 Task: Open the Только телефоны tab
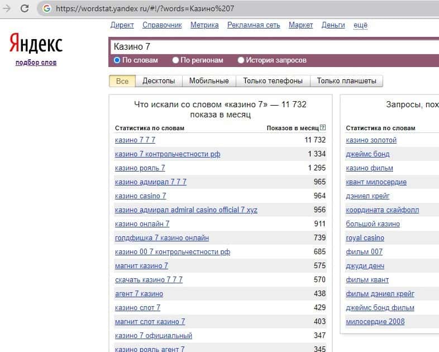pyautogui.click(x=273, y=81)
